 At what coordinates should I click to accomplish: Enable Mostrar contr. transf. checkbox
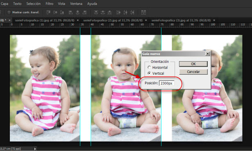(9, 12)
